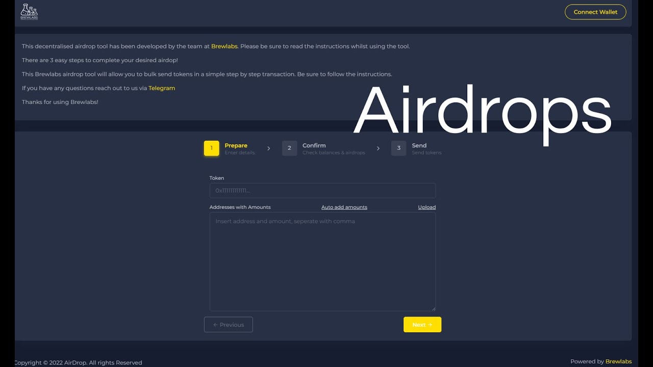Click the Auto add amounts link
The width and height of the screenshot is (653, 367).
click(344, 207)
